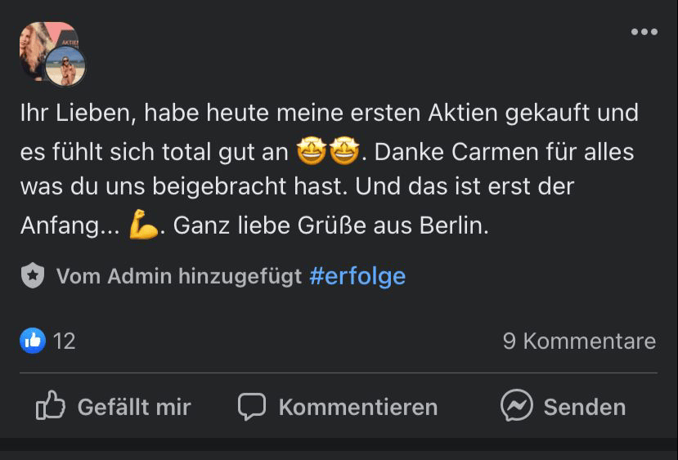
Task: Click the admin shield badge icon
Action: point(32,276)
